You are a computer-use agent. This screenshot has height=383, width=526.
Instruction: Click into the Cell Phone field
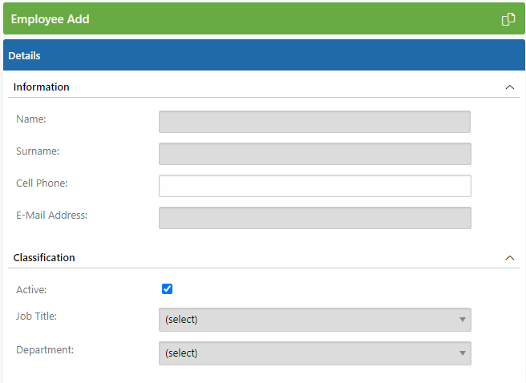[315, 186]
